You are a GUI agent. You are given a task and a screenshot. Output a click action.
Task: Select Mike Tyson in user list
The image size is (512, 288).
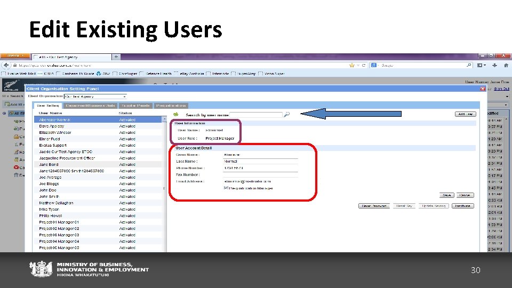point(98,209)
